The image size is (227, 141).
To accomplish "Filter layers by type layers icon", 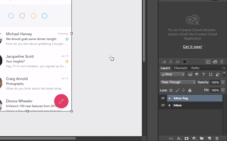I will [x=204, y=74].
